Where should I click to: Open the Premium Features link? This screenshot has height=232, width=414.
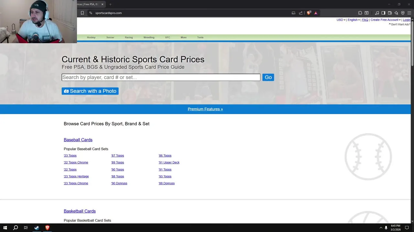205,109
